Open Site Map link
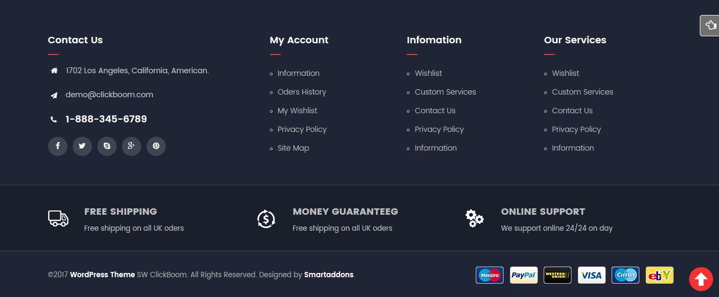The height and width of the screenshot is (297, 719). point(293,148)
